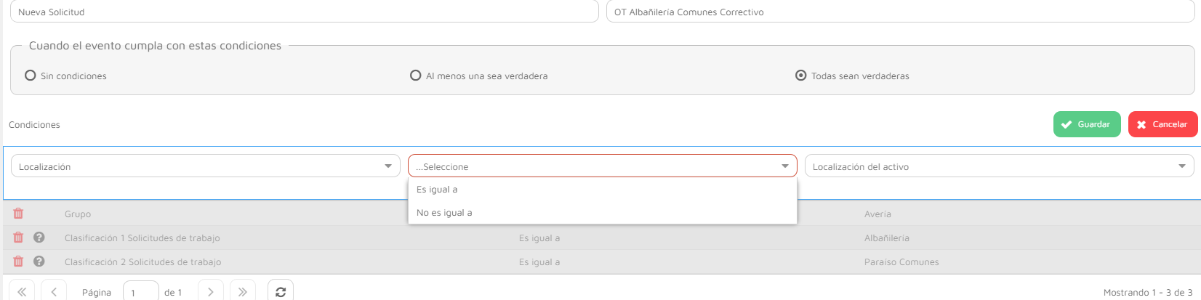
Task: Open help for Clasificación 1 row
Action: pyautogui.click(x=39, y=238)
